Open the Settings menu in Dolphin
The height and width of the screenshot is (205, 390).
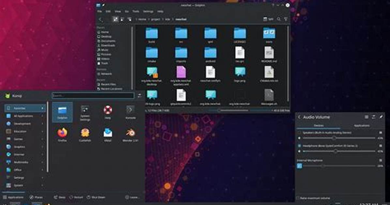click(x=148, y=11)
